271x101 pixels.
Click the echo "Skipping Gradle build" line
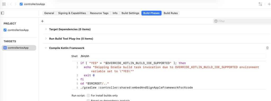(171, 69)
